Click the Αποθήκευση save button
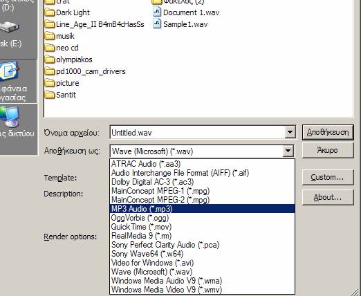Viewport: 361px width, 296px height. tap(328, 132)
